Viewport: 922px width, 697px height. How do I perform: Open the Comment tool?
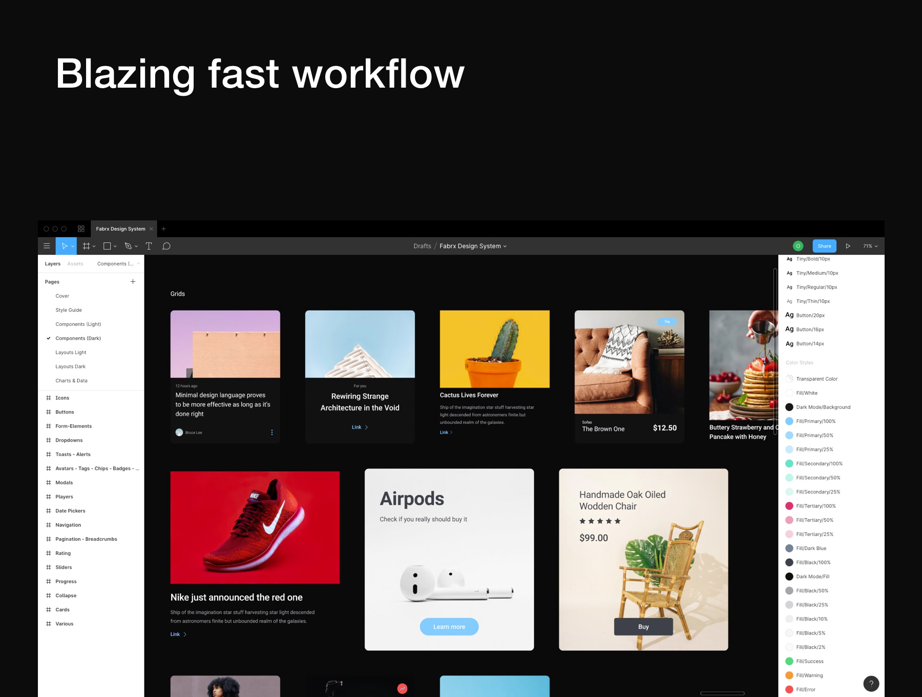166,246
